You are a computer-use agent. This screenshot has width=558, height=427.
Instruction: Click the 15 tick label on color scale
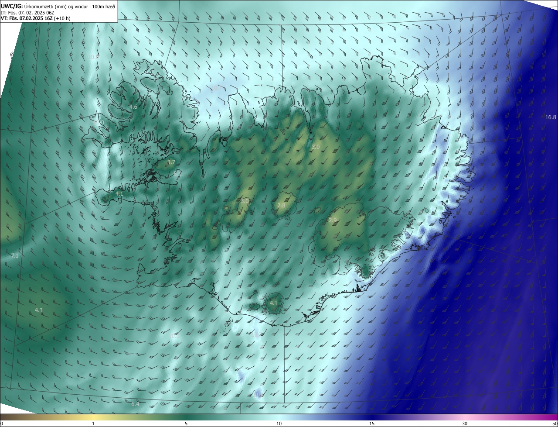pos(372,424)
